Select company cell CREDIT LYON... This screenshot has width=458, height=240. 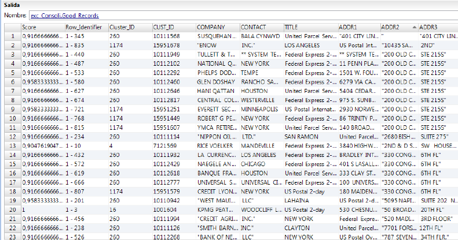(218, 192)
